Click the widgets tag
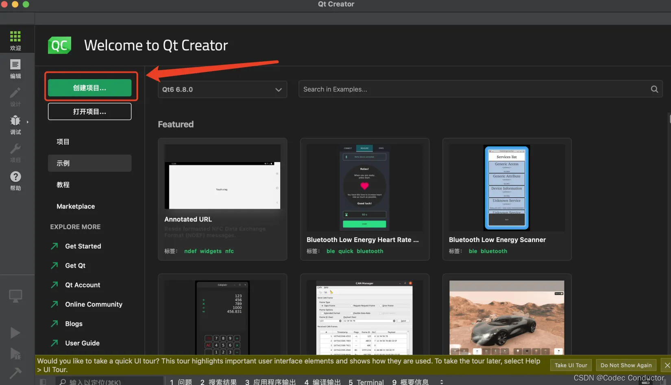Image resolution: width=671 pixels, height=385 pixels. point(211,251)
